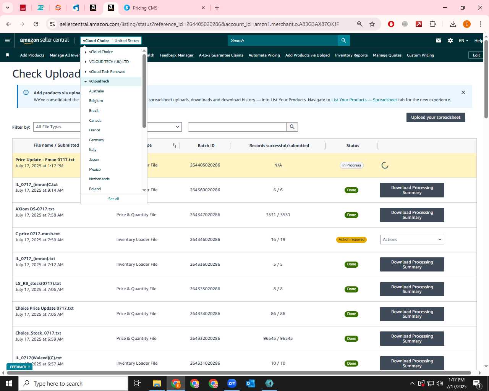Click the browser zoom magnifier icon
The image size is (489, 391).
click(x=359, y=24)
